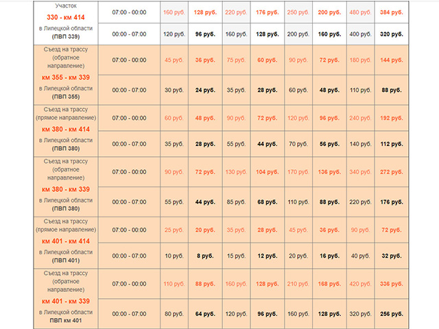Click the '250 руб.' price cell
The image size is (439, 329).
298,12
